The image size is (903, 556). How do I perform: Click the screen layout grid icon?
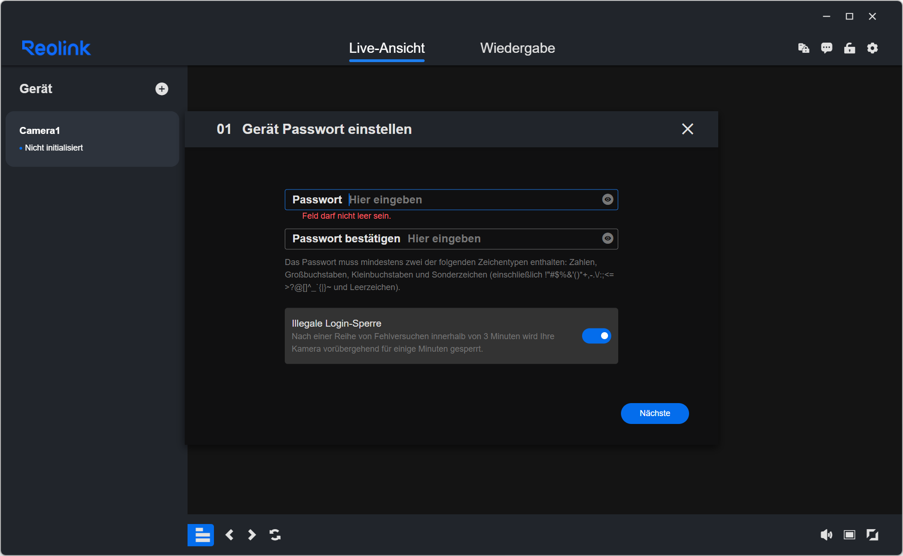[201, 535]
